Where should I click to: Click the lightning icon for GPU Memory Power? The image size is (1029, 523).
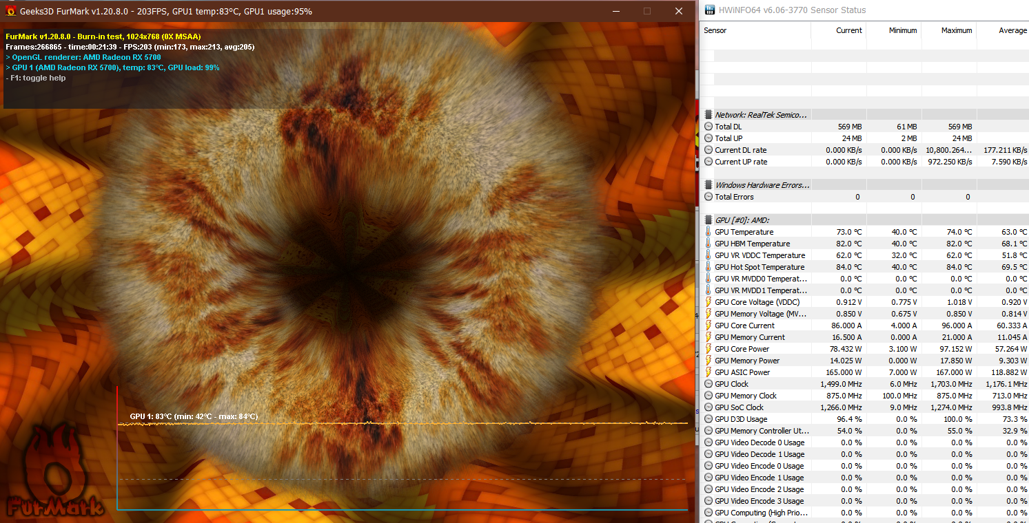(x=709, y=361)
